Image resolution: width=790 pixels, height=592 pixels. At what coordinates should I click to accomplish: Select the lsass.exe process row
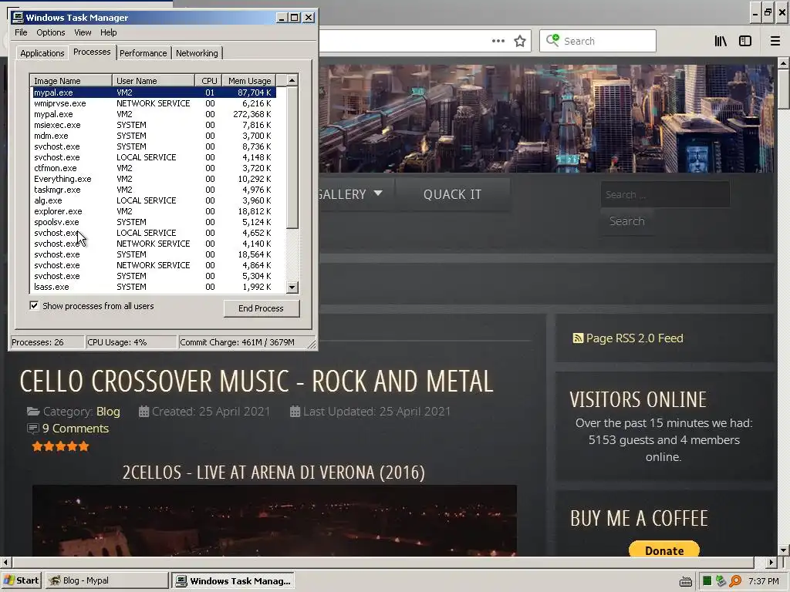154,287
